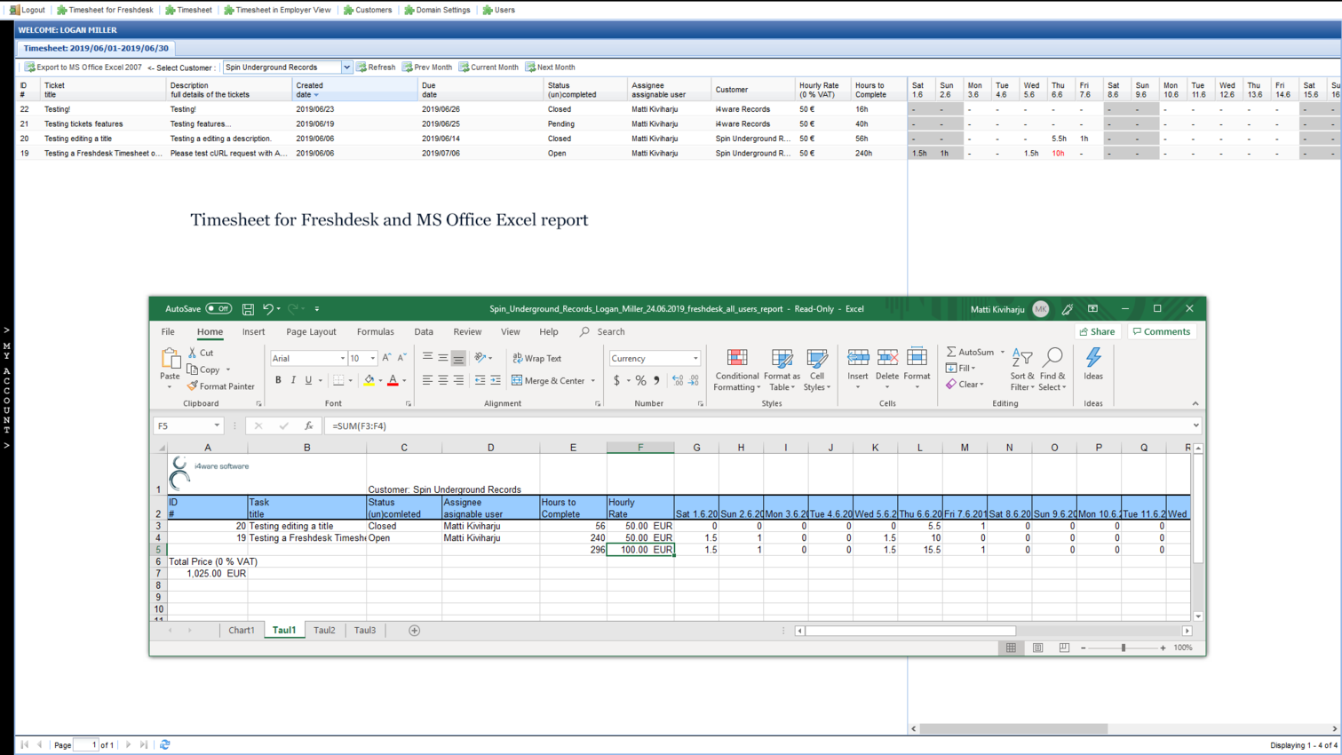Screen dimensions: 1342x755
Task: Open the Arial font name dropdown
Action: (x=343, y=358)
